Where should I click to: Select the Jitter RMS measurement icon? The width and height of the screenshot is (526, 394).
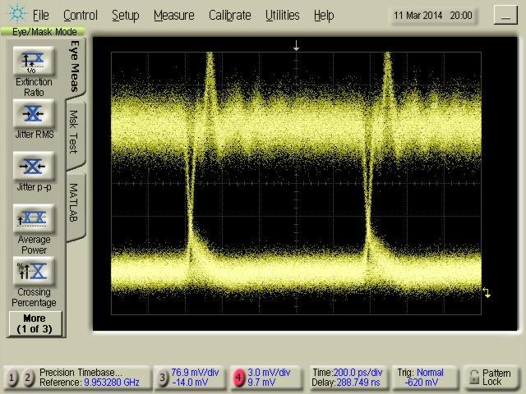(x=34, y=113)
